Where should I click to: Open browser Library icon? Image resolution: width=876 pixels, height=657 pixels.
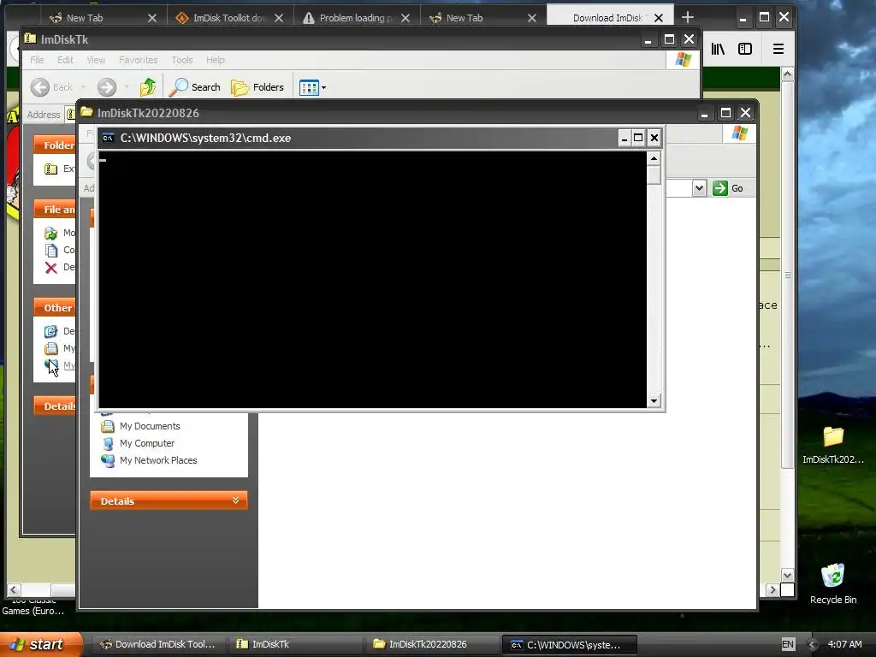718,49
